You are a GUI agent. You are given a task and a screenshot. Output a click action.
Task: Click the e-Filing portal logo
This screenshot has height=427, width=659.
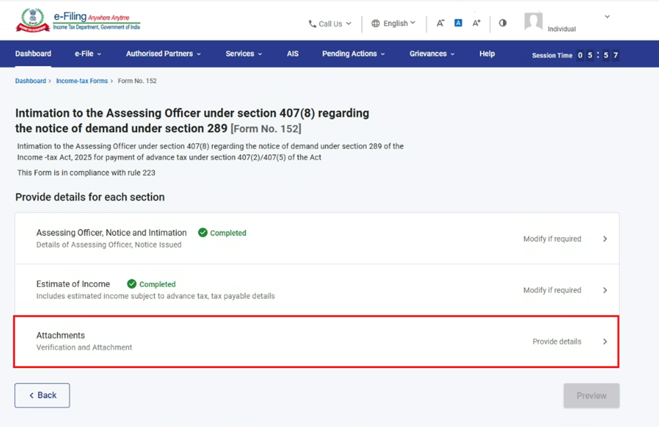pyautogui.click(x=77, y=20)
